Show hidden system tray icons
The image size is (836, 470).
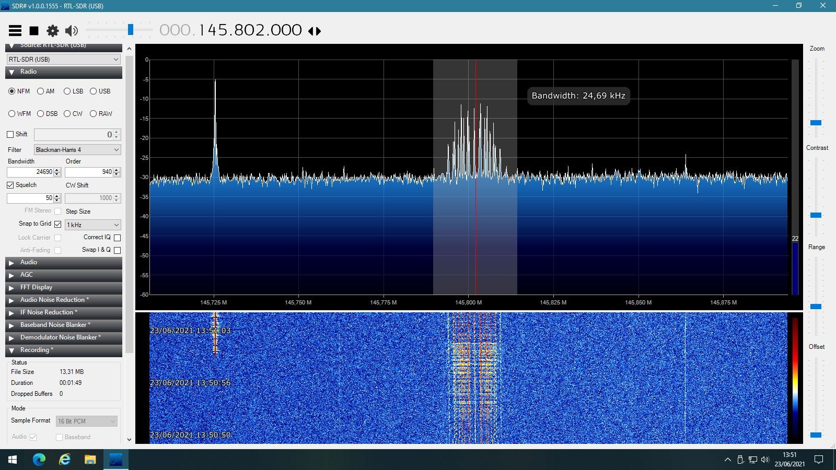727,460
